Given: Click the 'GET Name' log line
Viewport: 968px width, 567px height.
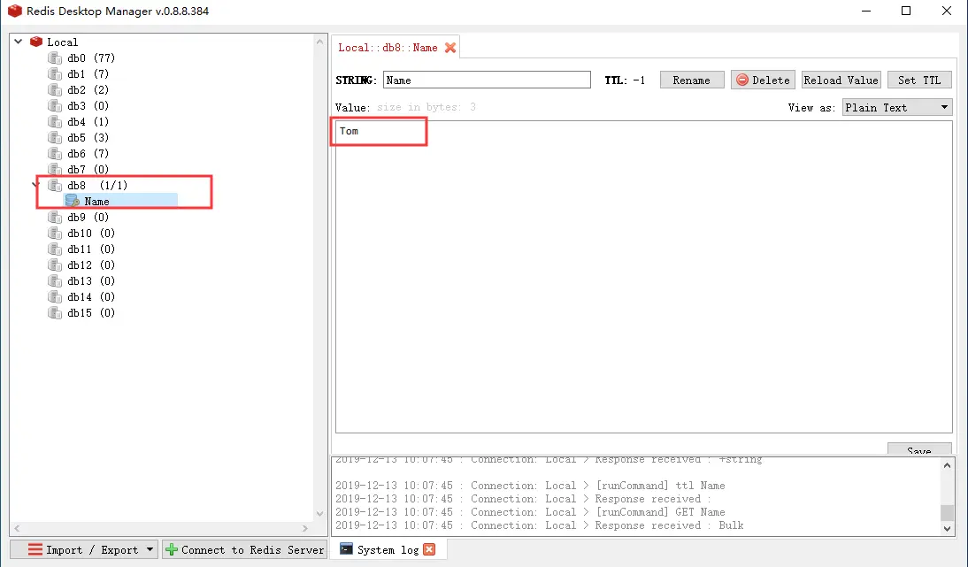Looking at the screenshot, I should [x=530, y=512].
